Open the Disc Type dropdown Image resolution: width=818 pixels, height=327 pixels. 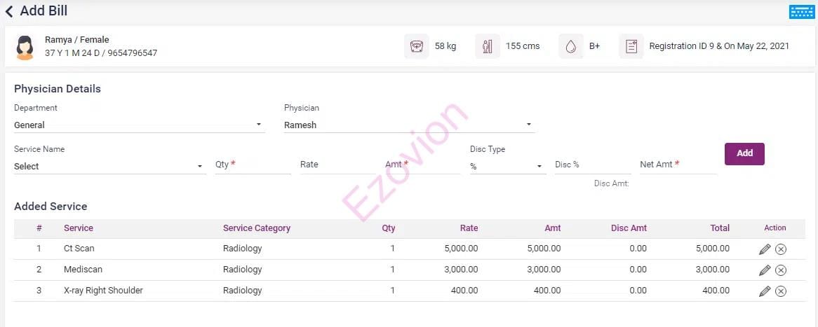(507, 167)
